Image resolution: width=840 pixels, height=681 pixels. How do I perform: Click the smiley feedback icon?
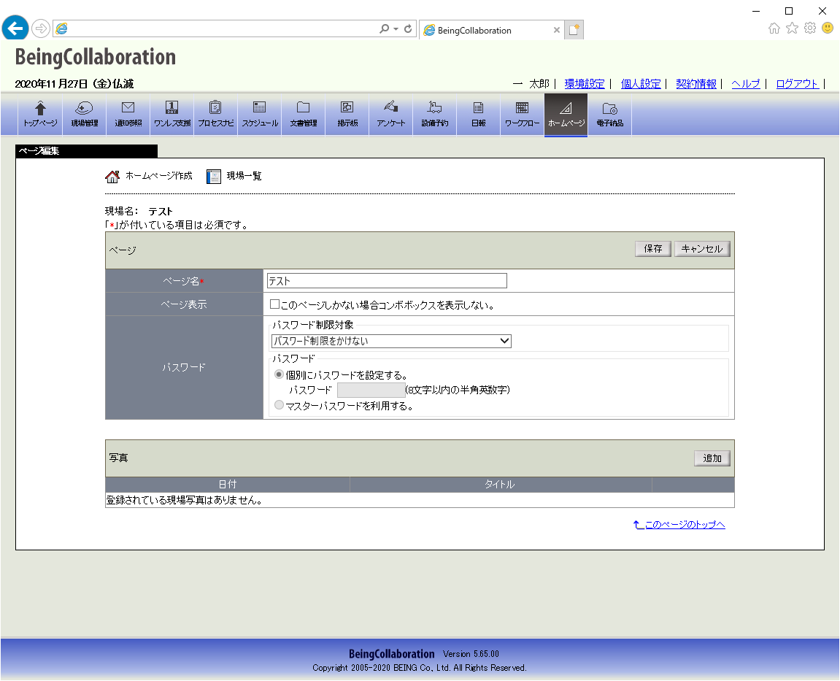pyautogui.click(x=828, y=28)
